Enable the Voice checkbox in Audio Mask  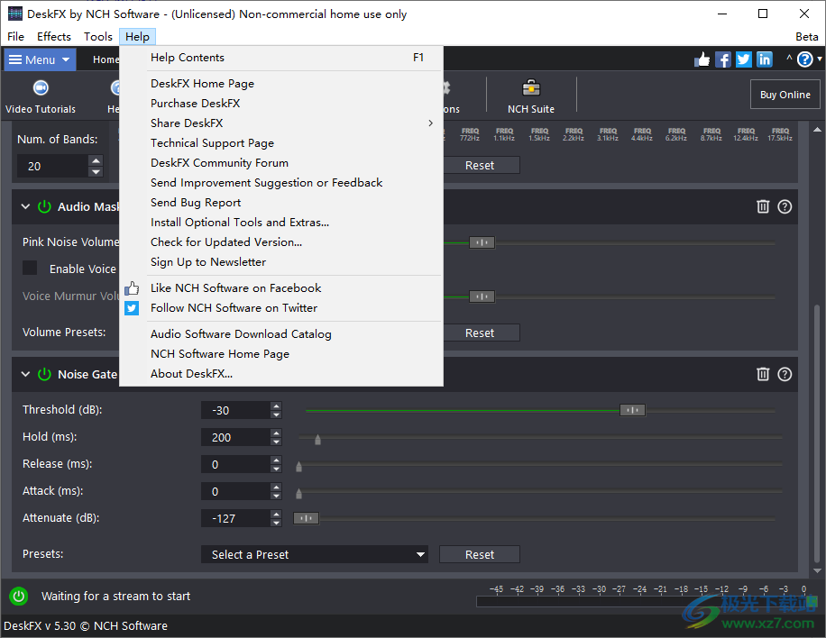30,268
